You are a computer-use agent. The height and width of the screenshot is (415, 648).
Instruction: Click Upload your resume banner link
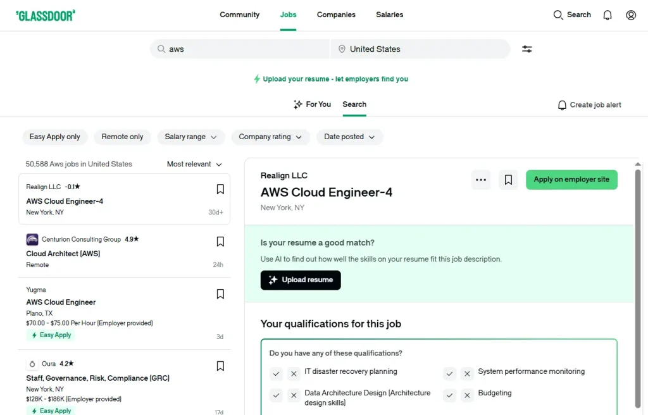(331, 79)
